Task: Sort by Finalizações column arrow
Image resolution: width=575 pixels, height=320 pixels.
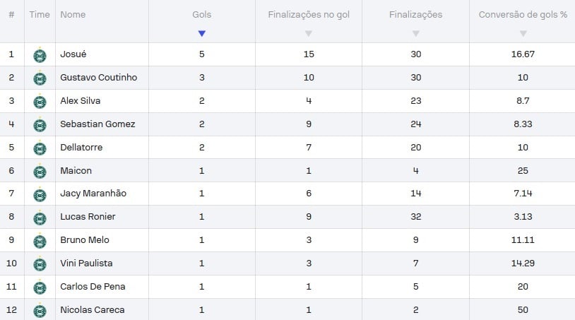Action: (x=416, y=33)
